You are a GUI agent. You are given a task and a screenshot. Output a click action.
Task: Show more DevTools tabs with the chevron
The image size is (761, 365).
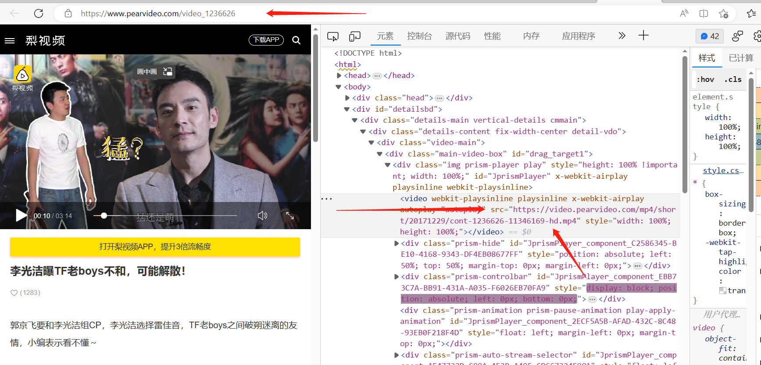point(622,35)
